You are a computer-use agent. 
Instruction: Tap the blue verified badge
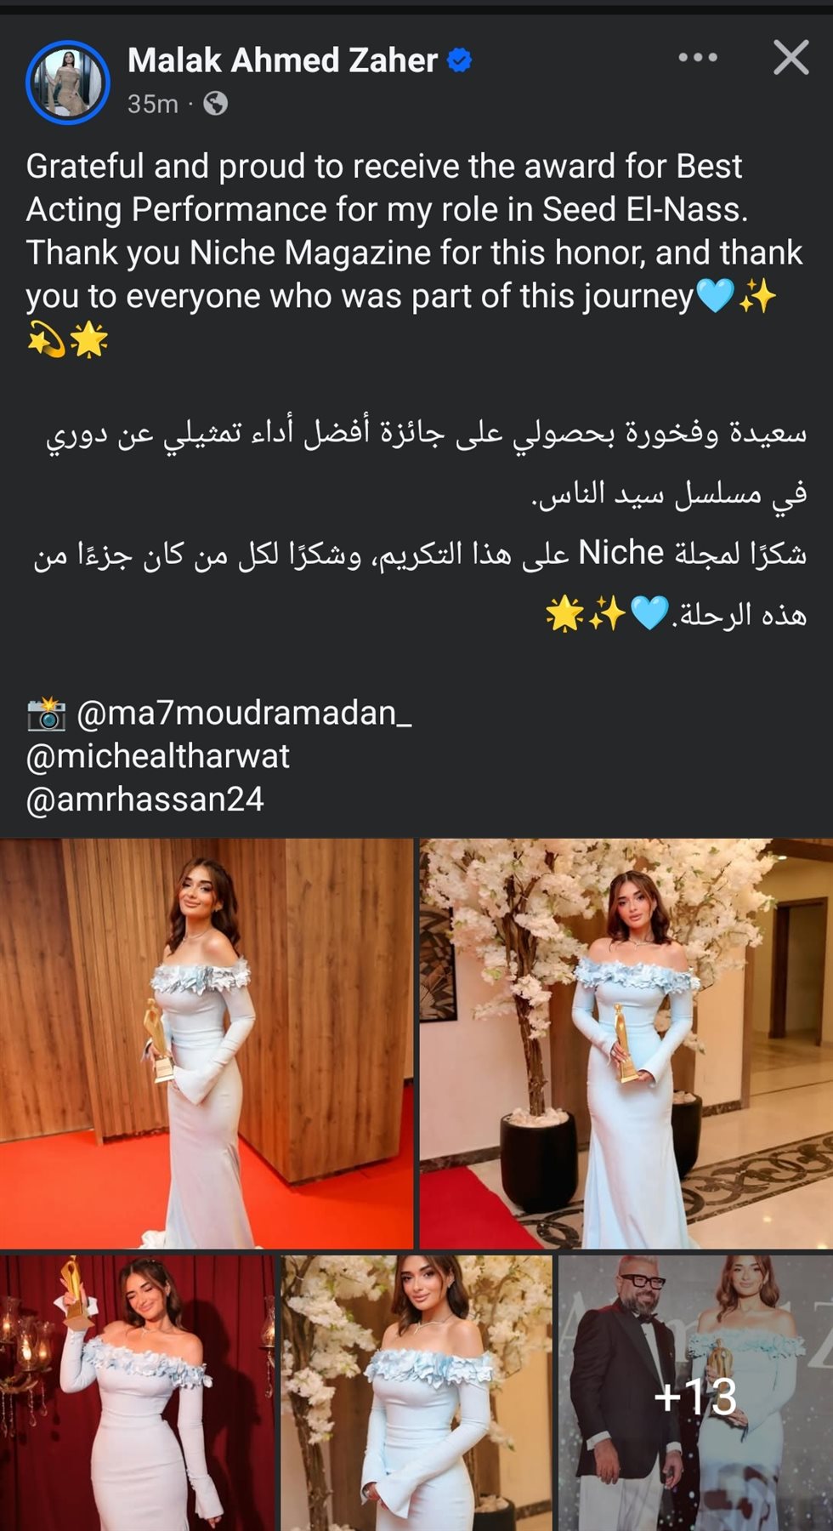click(x=459, y=60)
